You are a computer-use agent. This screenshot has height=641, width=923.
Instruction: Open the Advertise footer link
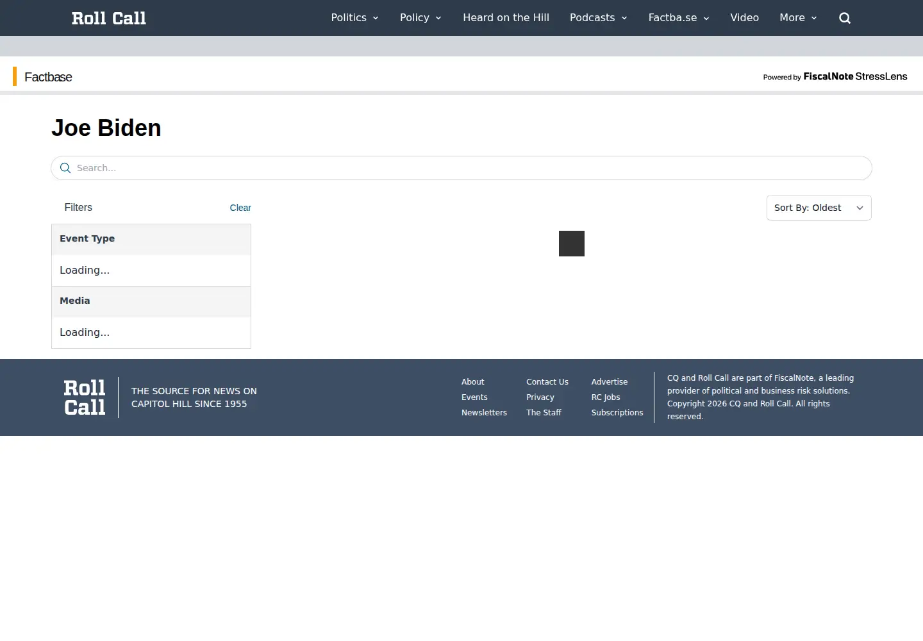point(610,382)
